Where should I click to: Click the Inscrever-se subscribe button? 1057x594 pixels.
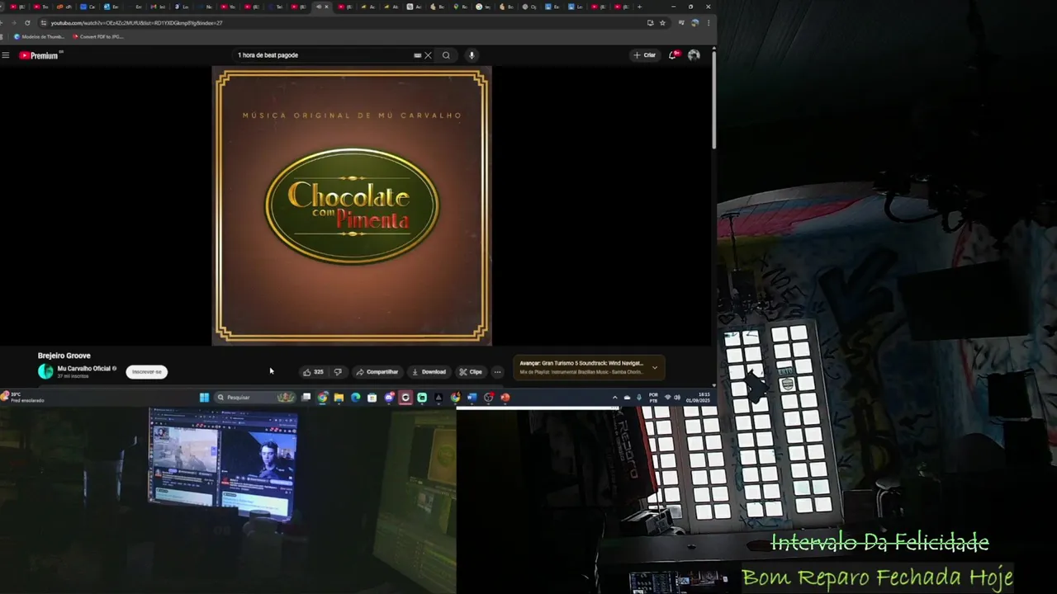pyautogui.click(x=147, y=372)
